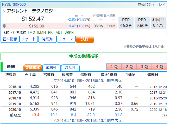Click the 2019.10 dividend value 0.66
This screenshot has height=124, width=170.
click(x=135, y=104)
